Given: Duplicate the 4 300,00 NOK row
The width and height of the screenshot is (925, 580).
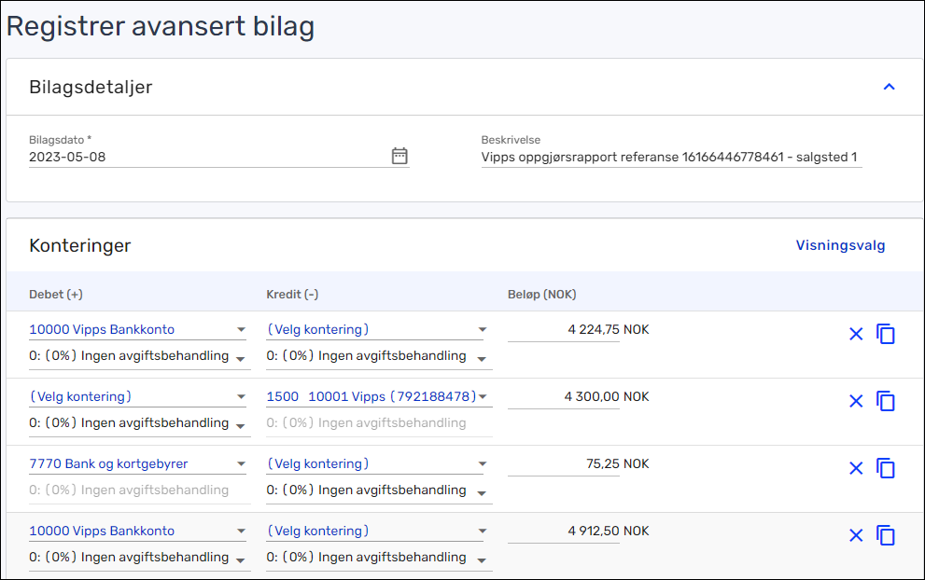Looking at the screenshot, I should click(886, 401).
